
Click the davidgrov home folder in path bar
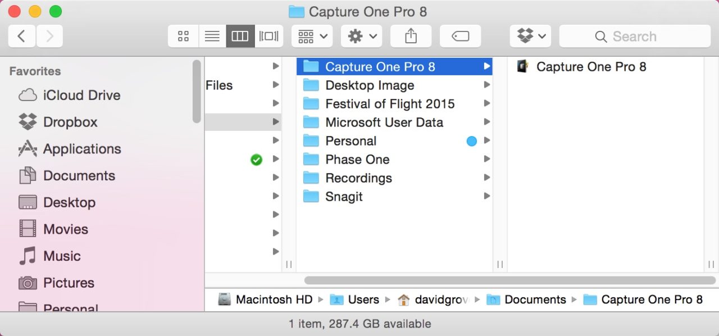[433, 300]
